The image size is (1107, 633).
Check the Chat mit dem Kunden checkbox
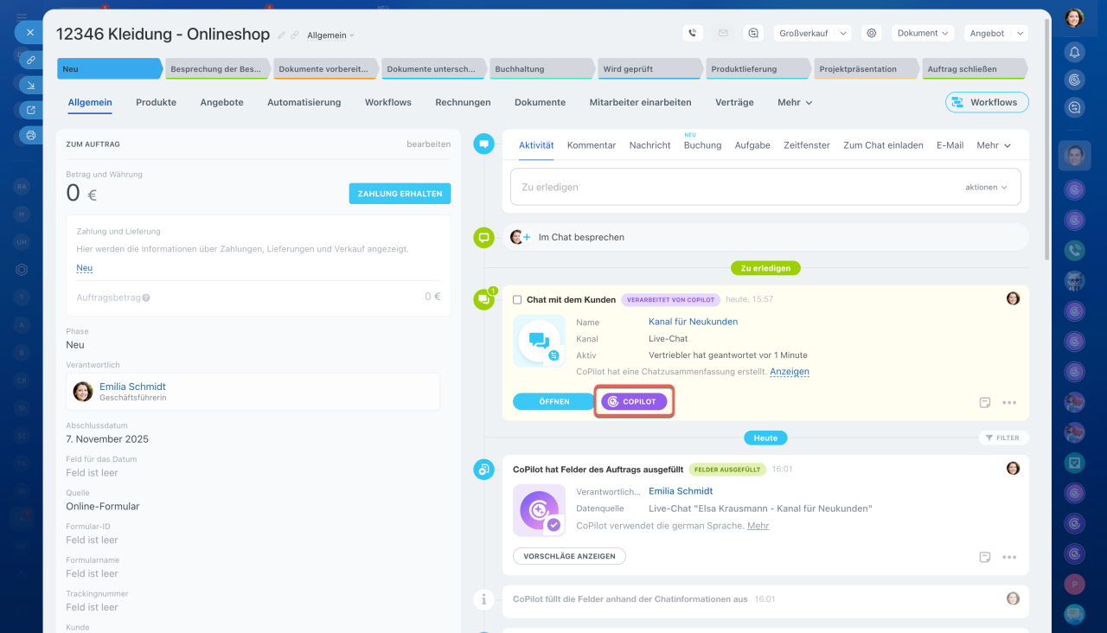point(517,300)
